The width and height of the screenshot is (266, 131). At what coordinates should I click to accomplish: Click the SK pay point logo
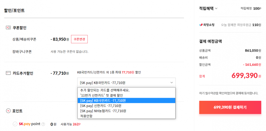[30, 124]
